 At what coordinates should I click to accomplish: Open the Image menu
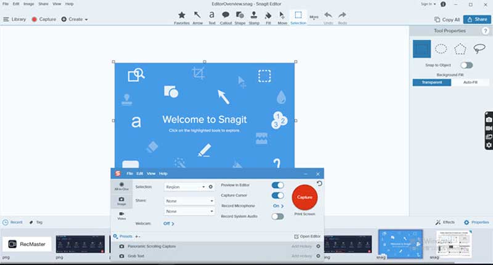click(x=28, y=4)
